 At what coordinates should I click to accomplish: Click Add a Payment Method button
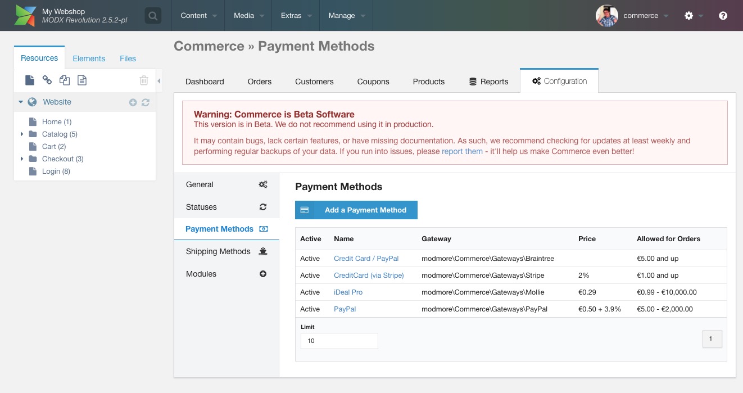pos(356,210)
